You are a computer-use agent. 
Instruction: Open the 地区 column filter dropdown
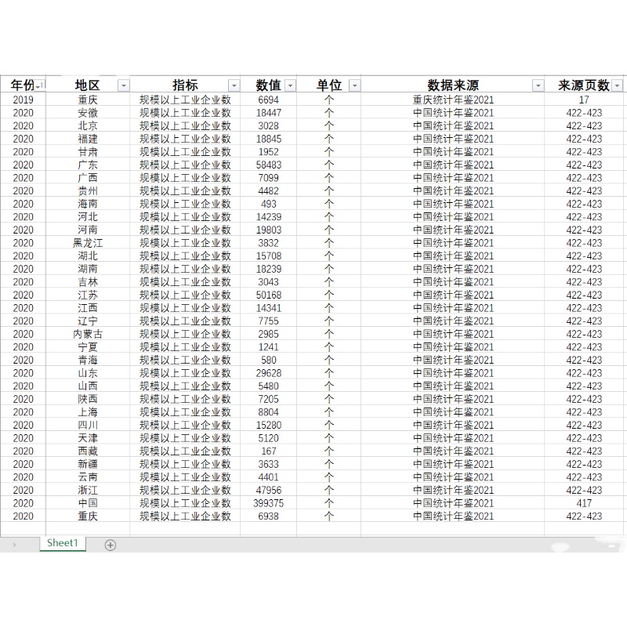click(x=124, y=85)
